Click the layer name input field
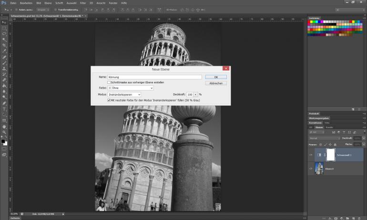Image resolution: width=367 pixels, height=220 pixels. (154, 77)
